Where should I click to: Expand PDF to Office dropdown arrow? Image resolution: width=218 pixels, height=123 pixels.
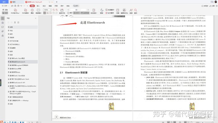(x=20, y=13)
